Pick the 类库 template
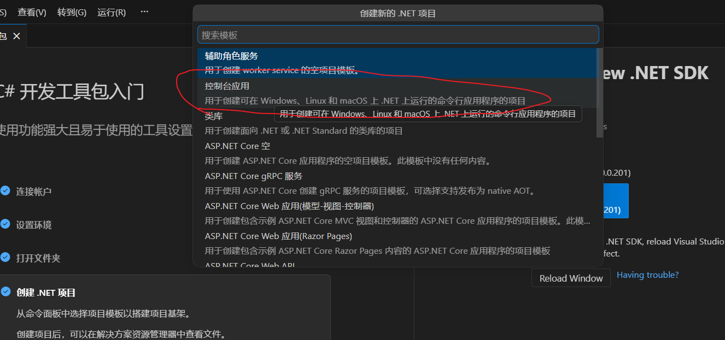This screenshot has width=725, height=340. pyautogui.click(x=396, y=123)
